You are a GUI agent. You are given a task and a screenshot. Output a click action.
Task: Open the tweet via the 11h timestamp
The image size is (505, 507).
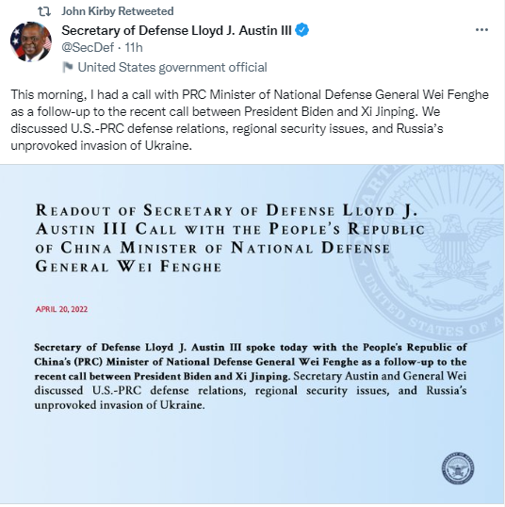tap(134, 47)
